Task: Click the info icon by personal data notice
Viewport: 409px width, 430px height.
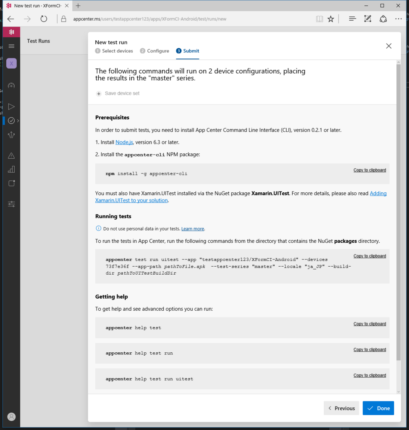Action: pos(99,228)
